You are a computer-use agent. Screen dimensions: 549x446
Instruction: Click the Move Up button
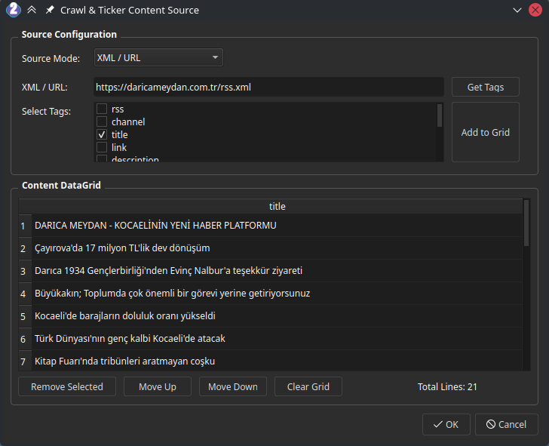(158, 386)
